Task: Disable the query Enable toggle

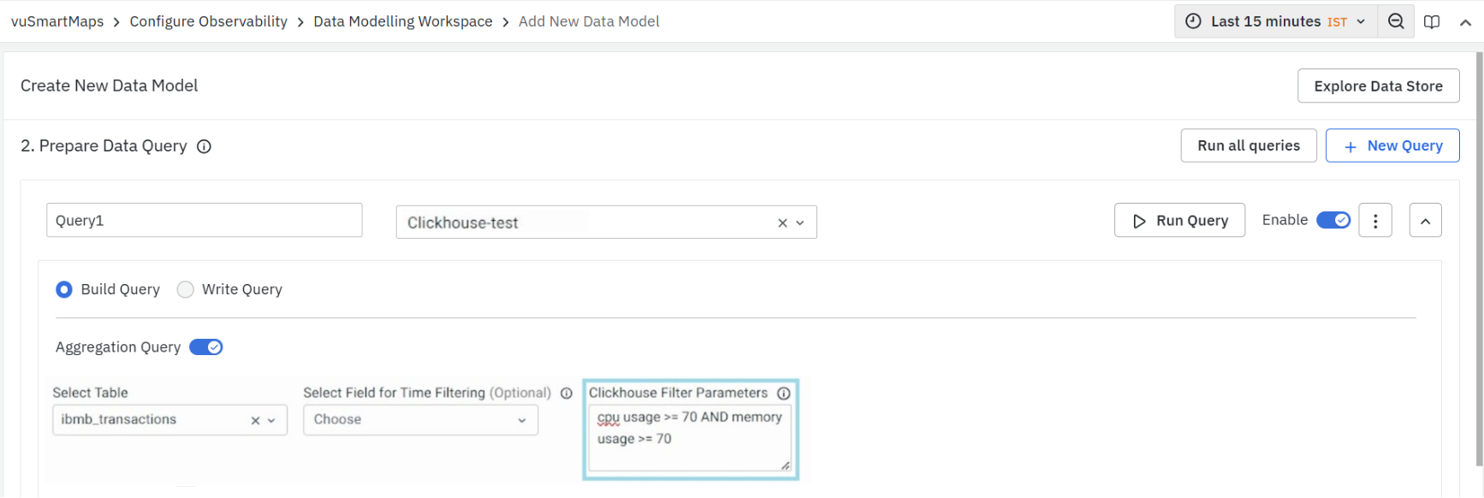Action: click(x=1333, y=221)
